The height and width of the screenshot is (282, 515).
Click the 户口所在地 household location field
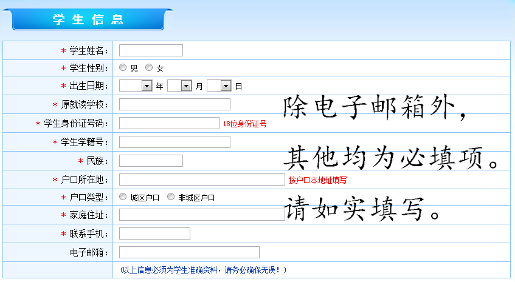pyautogui.click(x=201, y=180)
